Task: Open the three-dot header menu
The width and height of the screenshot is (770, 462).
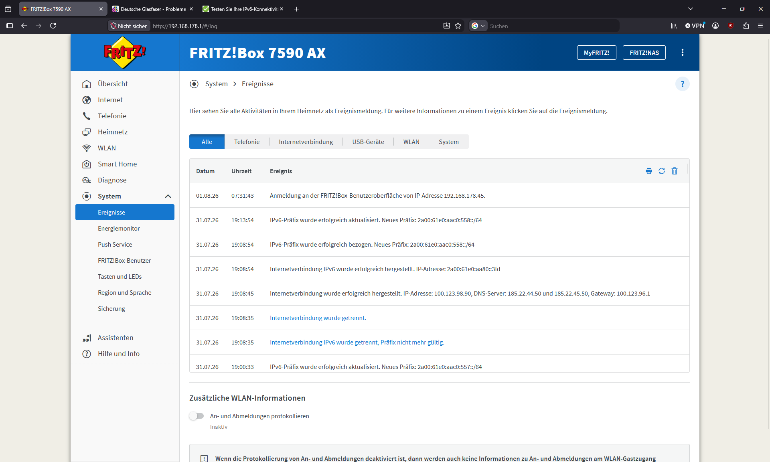Action: pos(683,53)
